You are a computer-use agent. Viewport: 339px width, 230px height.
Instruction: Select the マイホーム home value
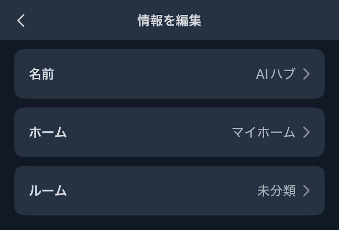263,132
